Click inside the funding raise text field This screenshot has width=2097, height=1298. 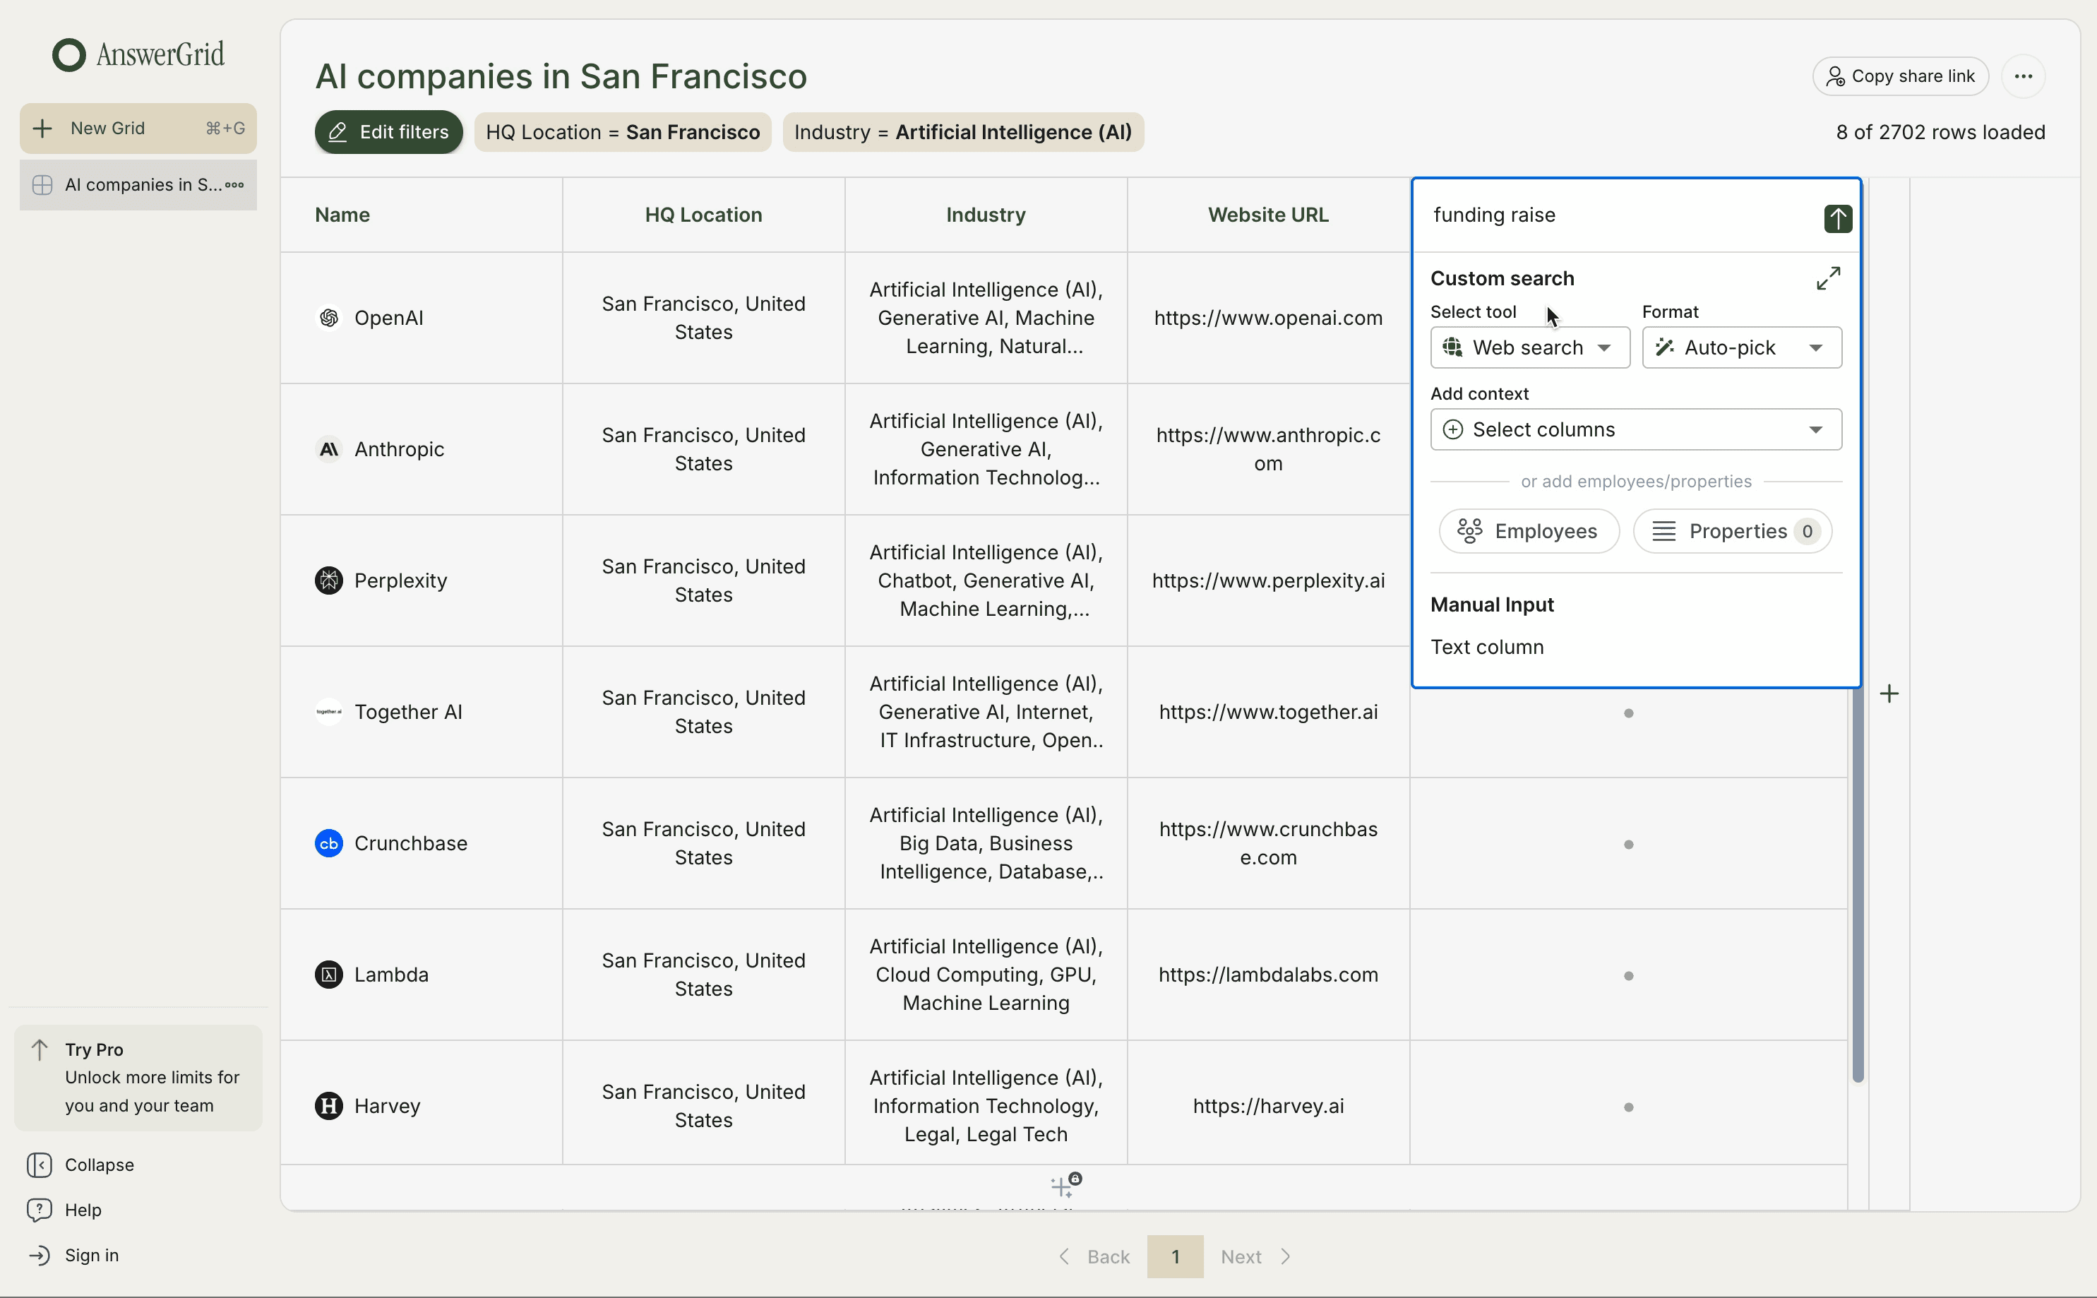pos(1587,215)
